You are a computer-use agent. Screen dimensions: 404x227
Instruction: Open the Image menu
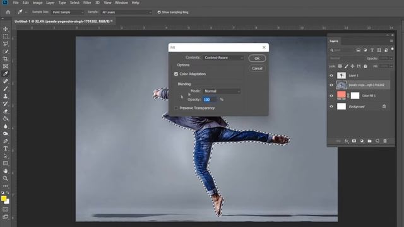point(37,3)
